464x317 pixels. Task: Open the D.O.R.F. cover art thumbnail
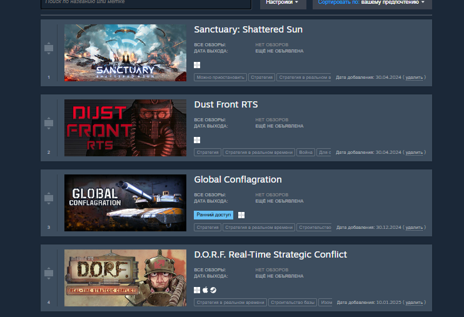pos(126,278)
